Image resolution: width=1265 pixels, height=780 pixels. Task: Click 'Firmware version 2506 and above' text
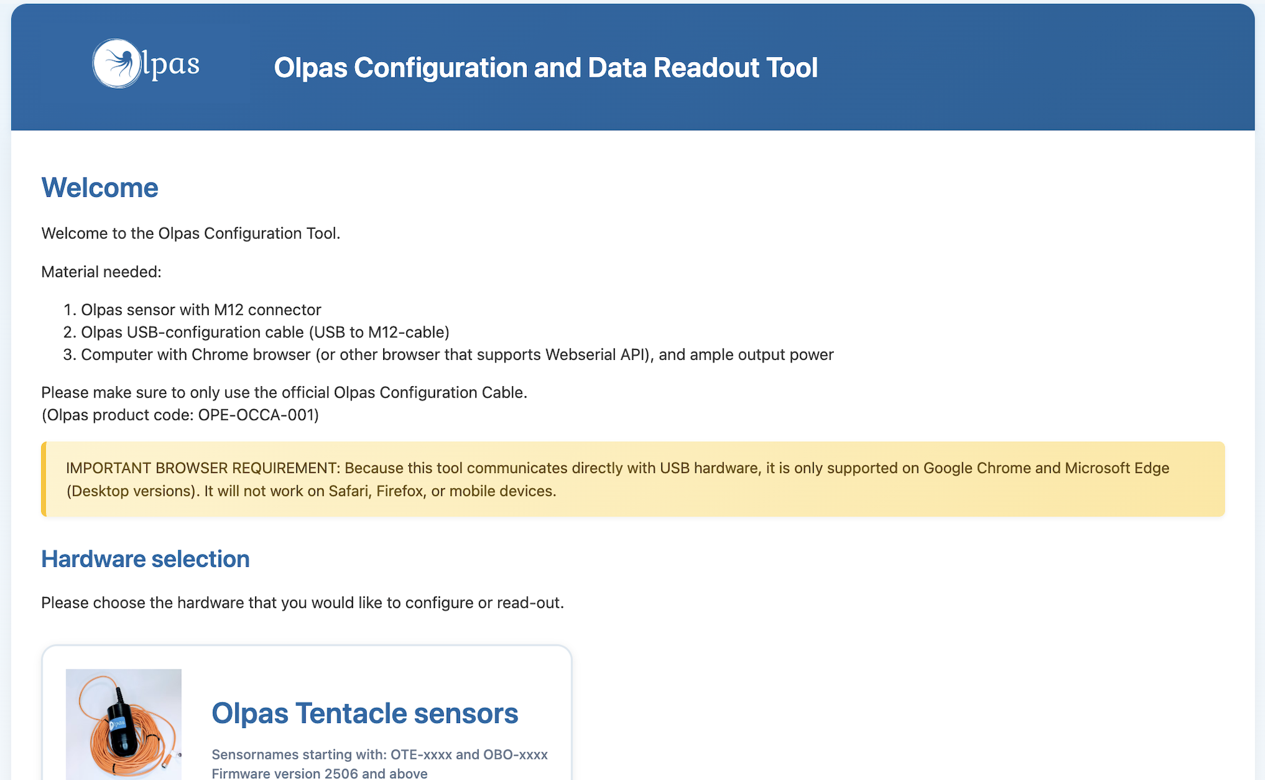[319, 773]
